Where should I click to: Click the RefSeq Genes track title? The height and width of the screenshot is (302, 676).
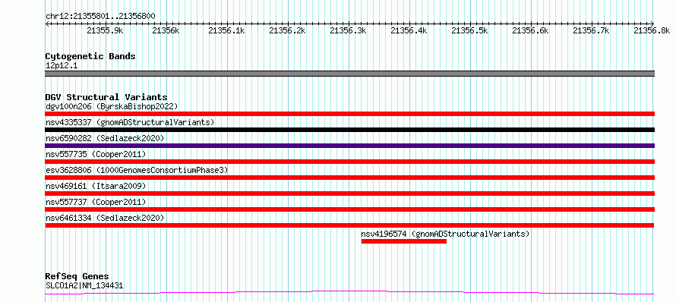77,276
